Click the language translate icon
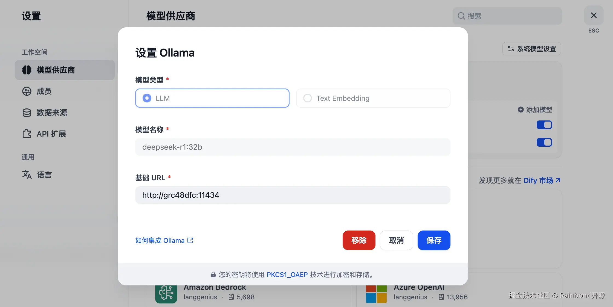The width and height of the screenshot is (613, 307). [27, 175]
